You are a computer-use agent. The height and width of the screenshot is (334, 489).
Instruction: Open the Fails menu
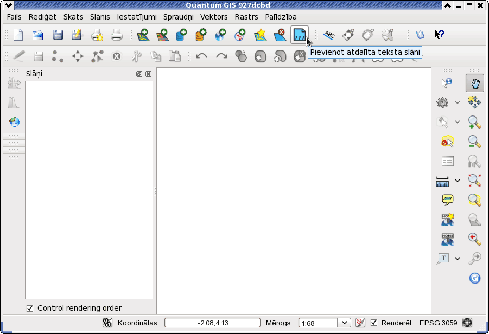[x=14, y=17]
